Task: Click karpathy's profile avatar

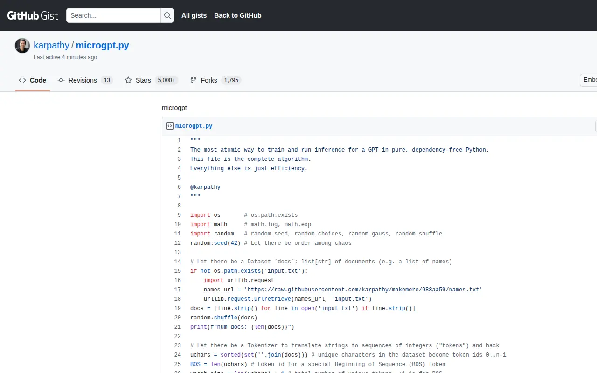Action: pyautogui.click(x=22, y=46)
